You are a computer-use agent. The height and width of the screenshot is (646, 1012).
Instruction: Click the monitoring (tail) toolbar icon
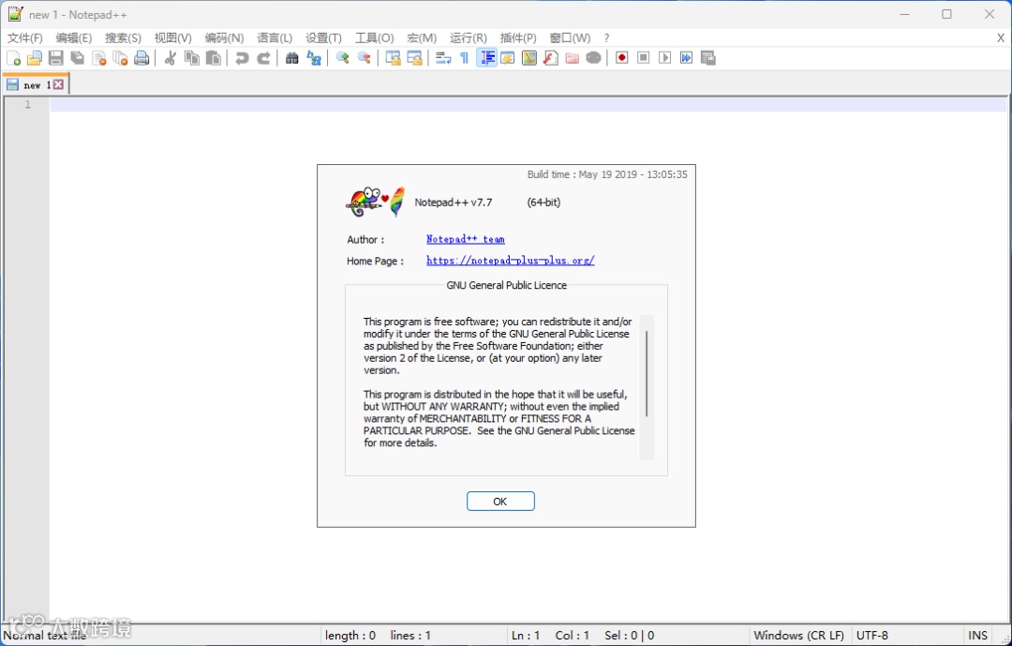pyautogui.click(x=594, y=58)
